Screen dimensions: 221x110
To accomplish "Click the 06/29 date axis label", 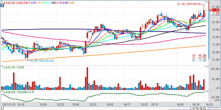I will click(210, 104).
